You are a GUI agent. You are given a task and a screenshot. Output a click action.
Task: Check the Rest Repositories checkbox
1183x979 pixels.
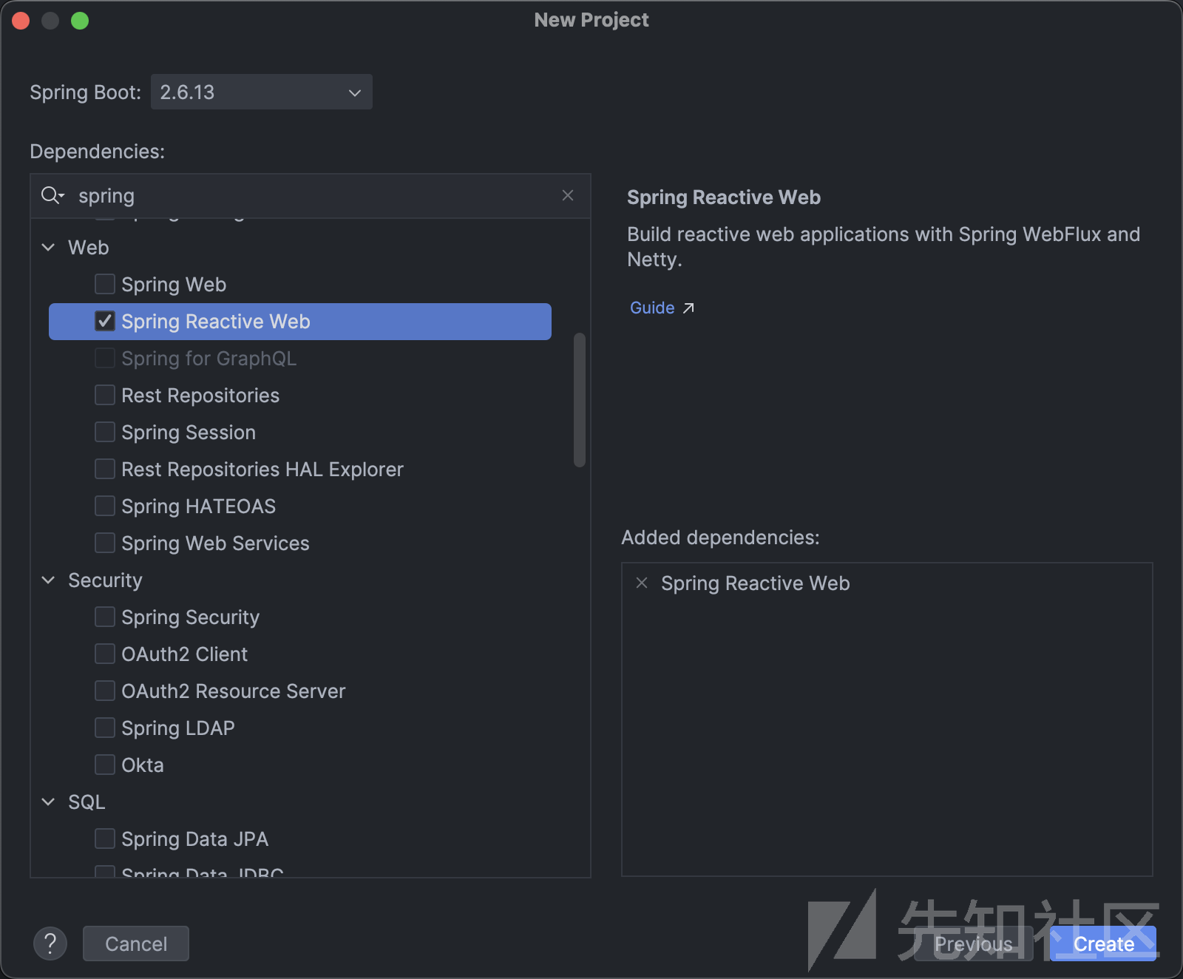[x=105, y=395]
